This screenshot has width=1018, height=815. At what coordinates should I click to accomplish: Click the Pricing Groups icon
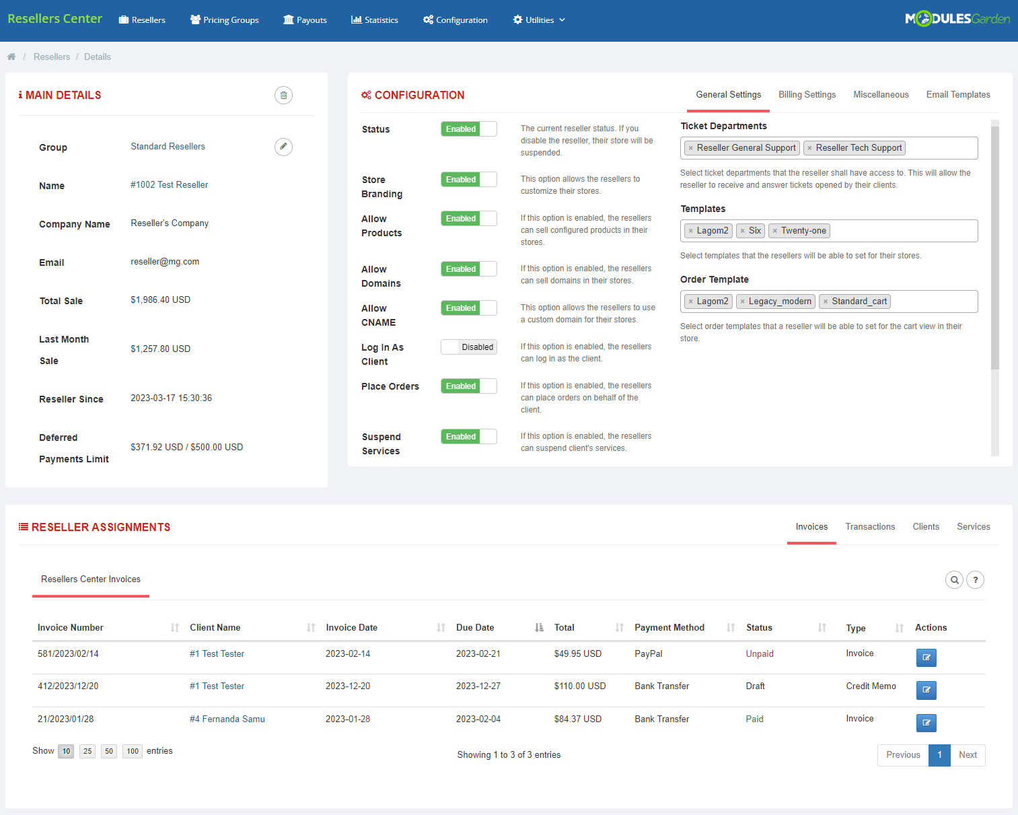195,20
